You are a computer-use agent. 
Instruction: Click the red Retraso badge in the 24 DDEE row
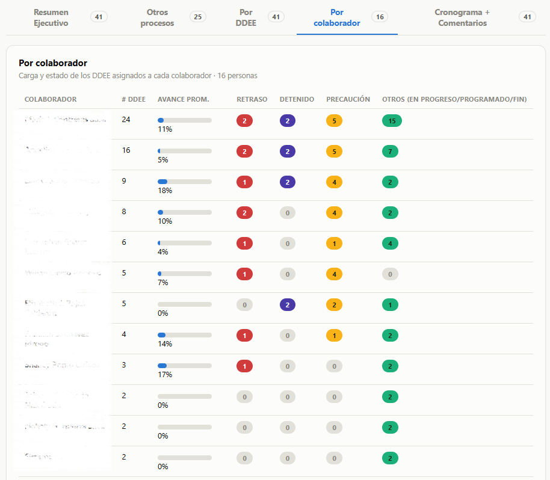244,121
